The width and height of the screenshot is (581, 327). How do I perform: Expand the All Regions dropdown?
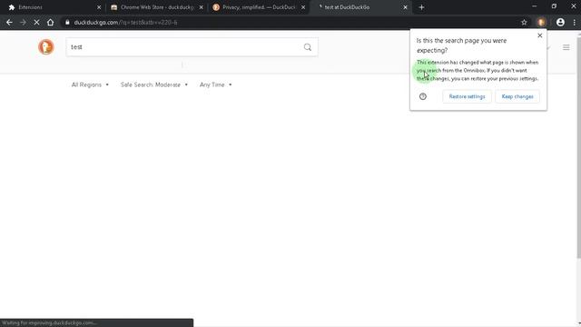[90, 84]
